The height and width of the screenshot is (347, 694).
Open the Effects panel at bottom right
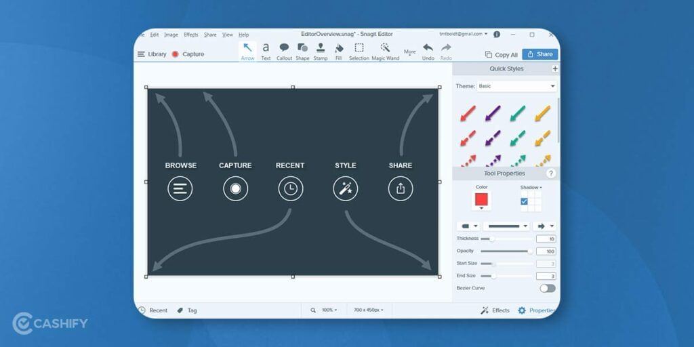point(495,310)
